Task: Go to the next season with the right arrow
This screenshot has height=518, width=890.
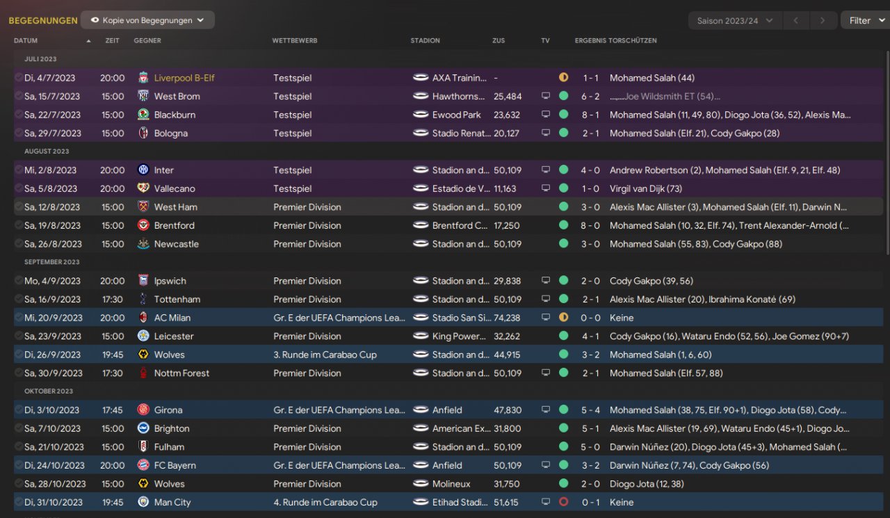Action: (823, 21)
